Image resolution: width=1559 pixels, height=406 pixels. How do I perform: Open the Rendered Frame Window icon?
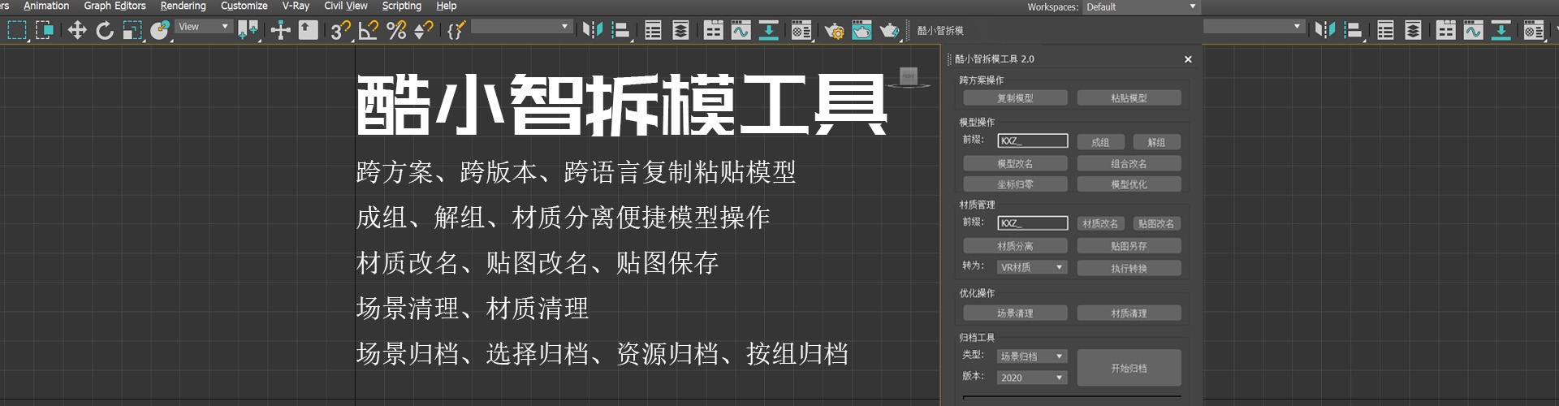[x=862, y=31]
